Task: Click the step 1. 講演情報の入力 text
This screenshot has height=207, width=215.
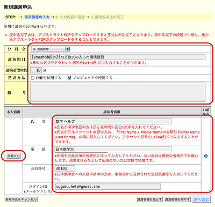Action: [35, 17]
